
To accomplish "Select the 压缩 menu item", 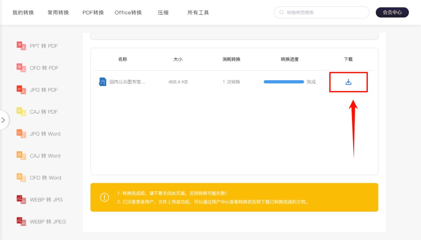I will pos(163,13).
